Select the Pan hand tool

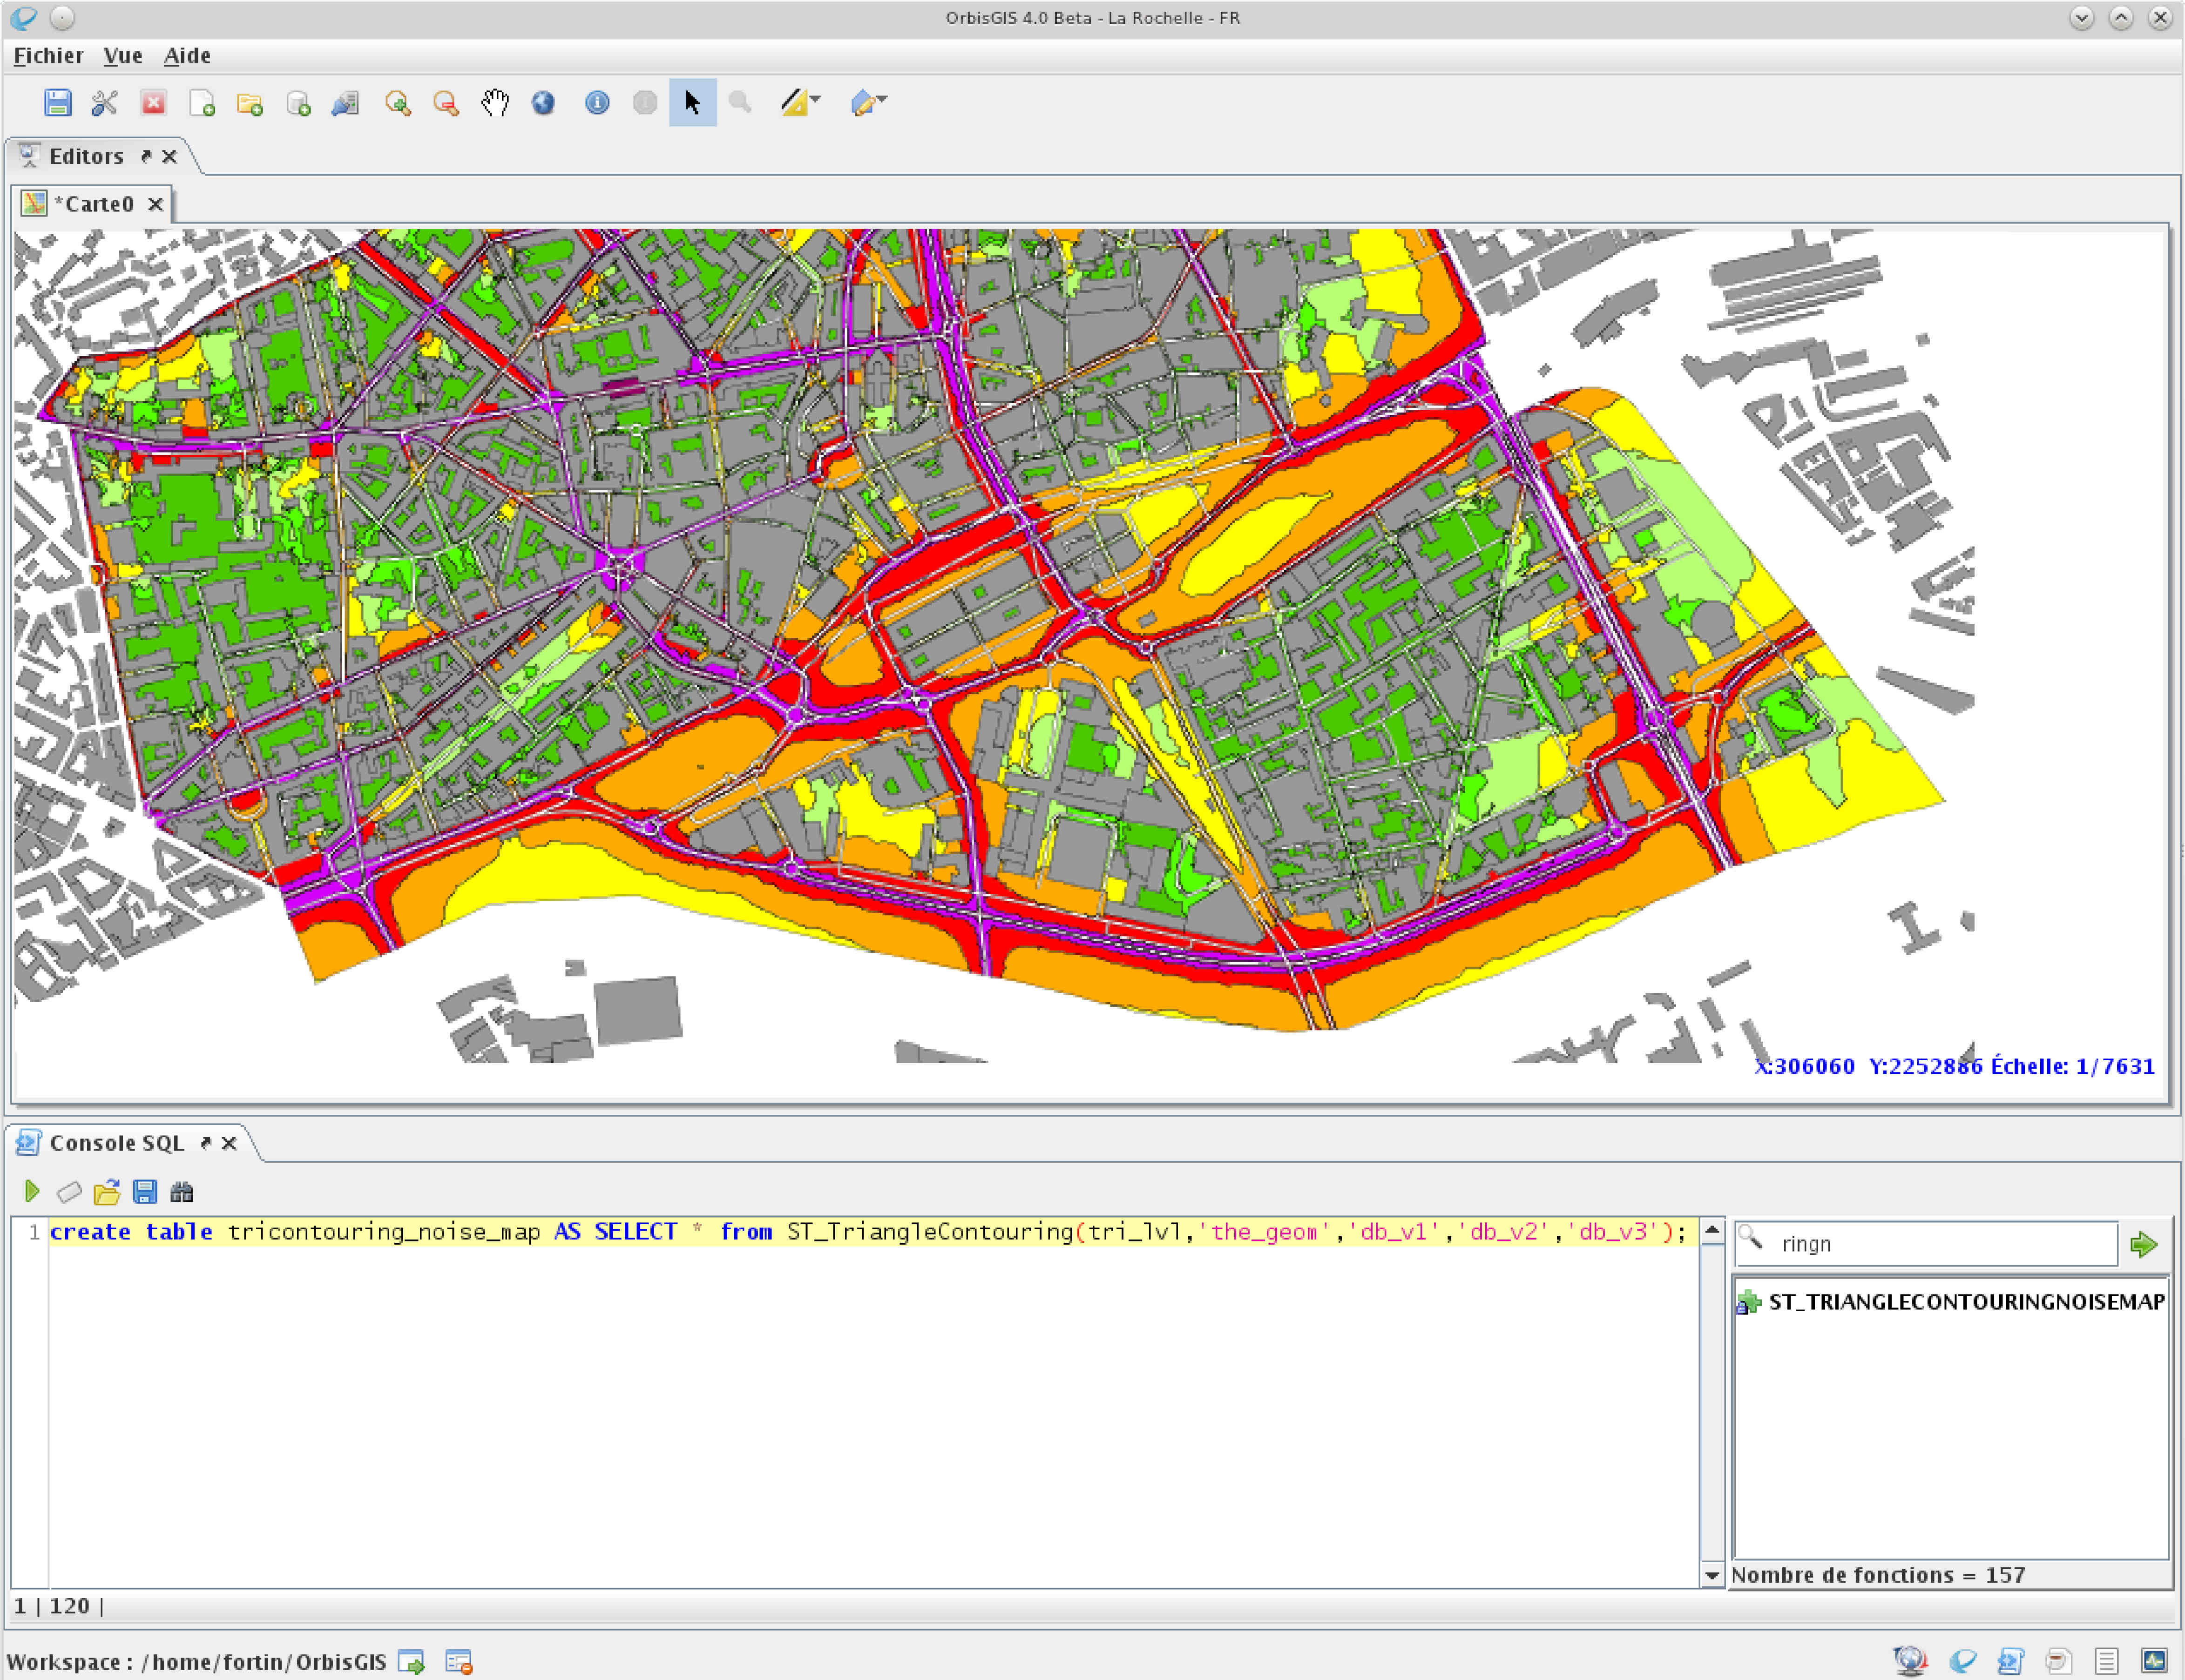coord(495,102)
